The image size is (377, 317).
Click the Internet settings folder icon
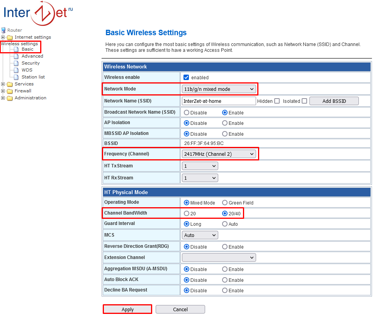point(10,37)
